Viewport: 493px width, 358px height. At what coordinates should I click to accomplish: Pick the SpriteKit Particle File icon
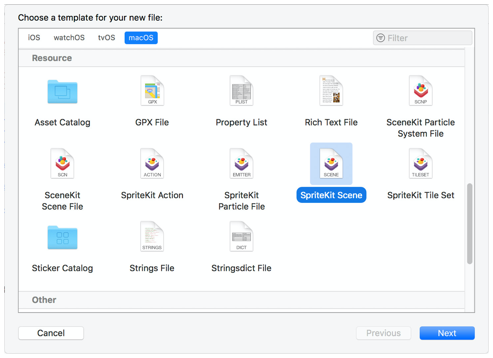click(241, 164)
